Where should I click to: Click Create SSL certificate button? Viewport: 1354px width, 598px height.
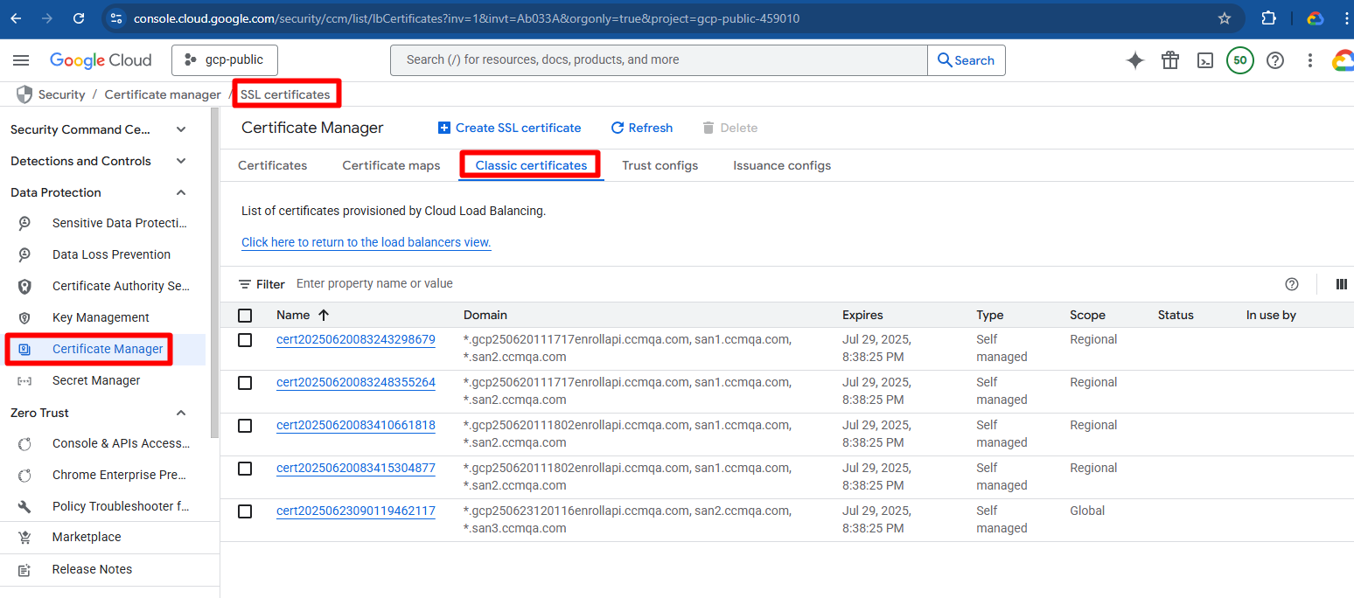click(x=509, y=128)
